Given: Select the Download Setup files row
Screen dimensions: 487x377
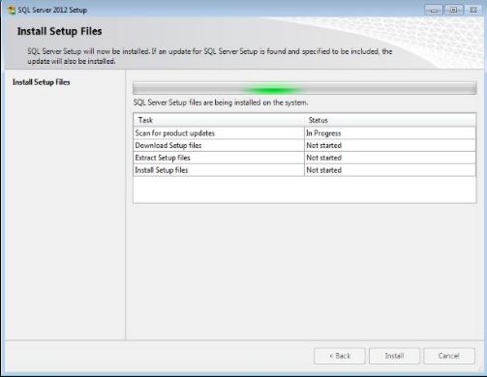Looking at the screenshot, I should pyautogui.click(x=305, y=145).
